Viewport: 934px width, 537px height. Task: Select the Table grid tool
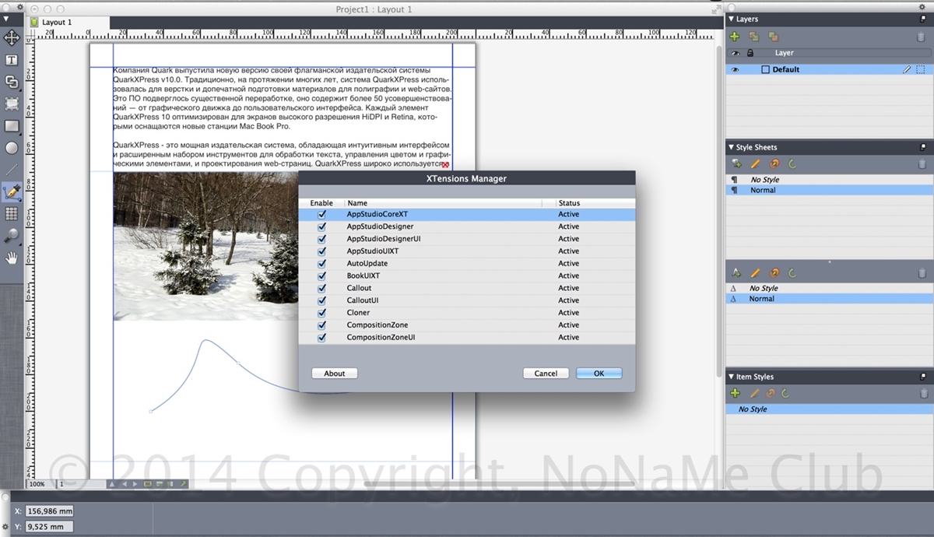point(12,214)
